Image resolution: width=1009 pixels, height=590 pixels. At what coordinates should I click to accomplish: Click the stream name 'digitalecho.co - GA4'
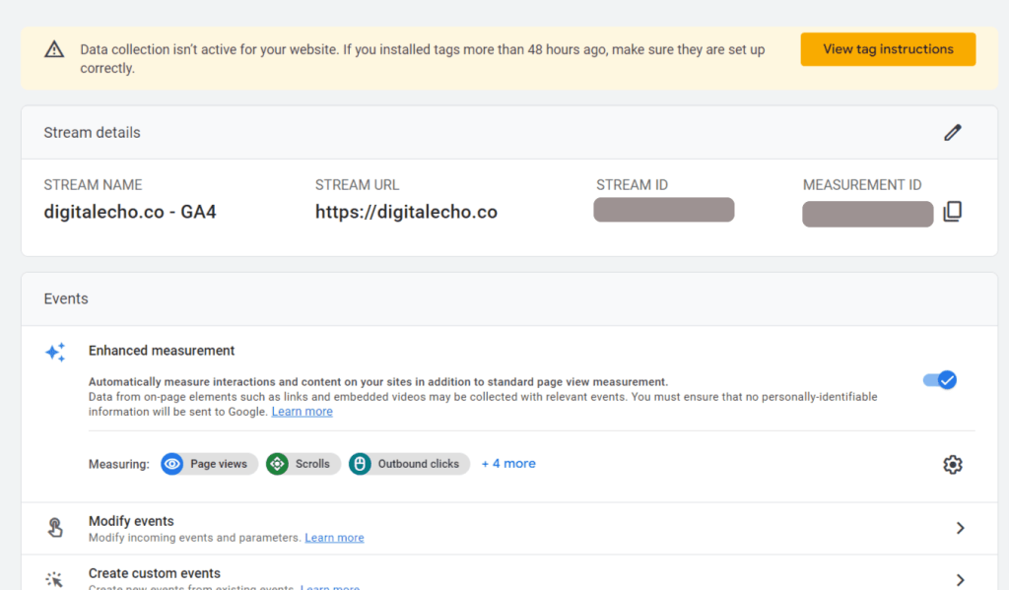[x=130, y=213]
